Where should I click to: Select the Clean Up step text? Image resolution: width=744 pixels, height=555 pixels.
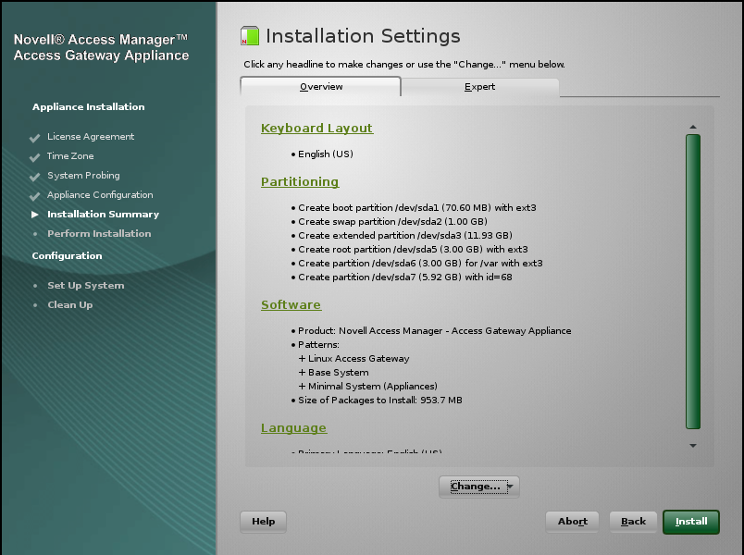[70, 305]
